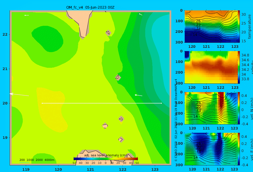The image size is (253, 172).
Task: Click the salinity cross-section panel
Action: 211,67
